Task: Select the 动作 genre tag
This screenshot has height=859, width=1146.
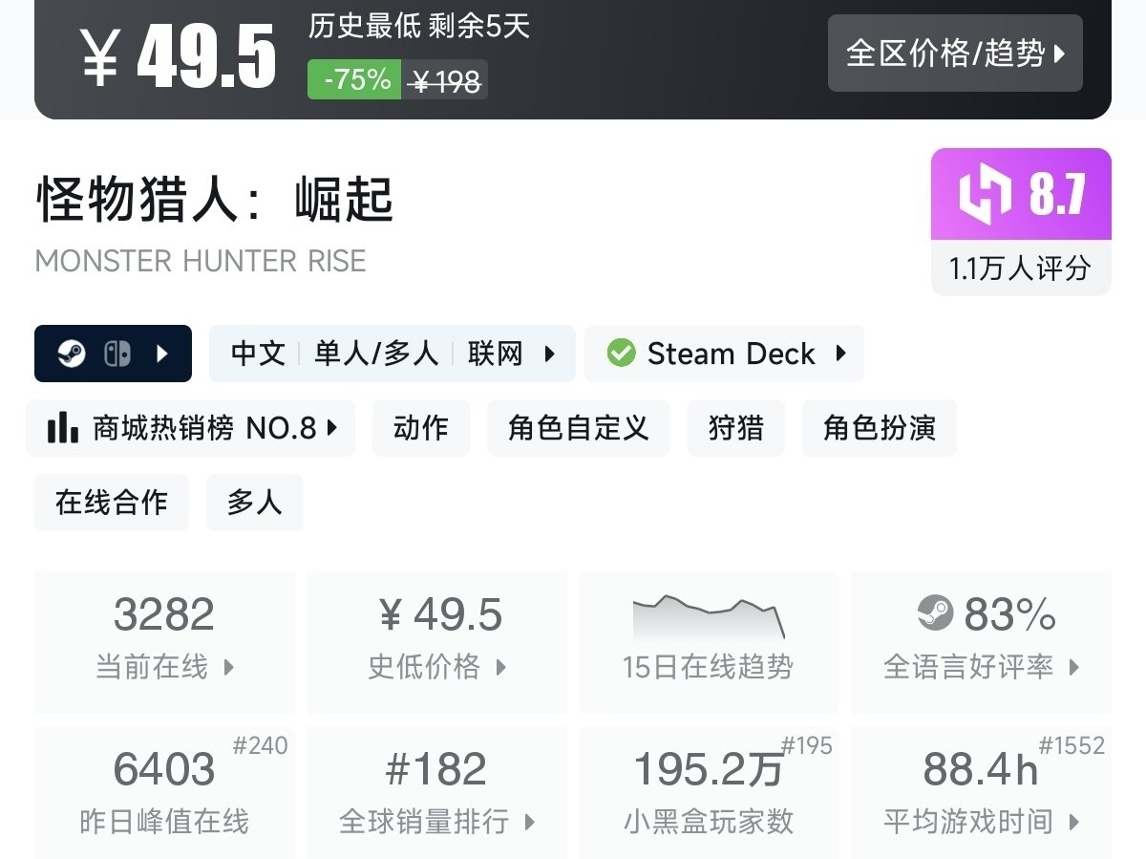Action: point(420,428)
